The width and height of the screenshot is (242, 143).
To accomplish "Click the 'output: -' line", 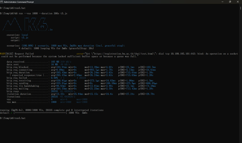I will 17,40.
